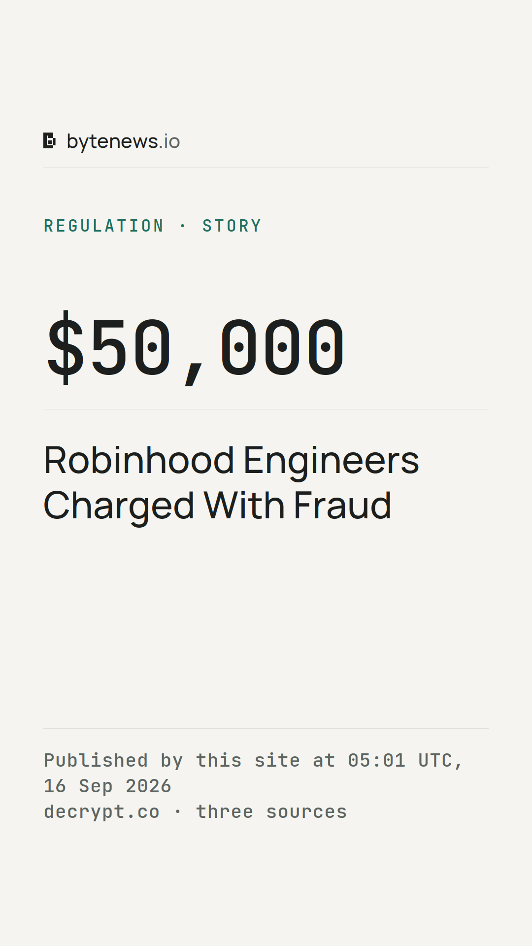The width and height of the screenshot is (532, 946).
Task: Open the bytenews.io site name
Action: click(x=123, y=142)
